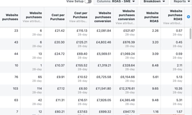The image size is (192, 115).
Task: Open the Reports dropdown menu
Action: click(182, 2)
